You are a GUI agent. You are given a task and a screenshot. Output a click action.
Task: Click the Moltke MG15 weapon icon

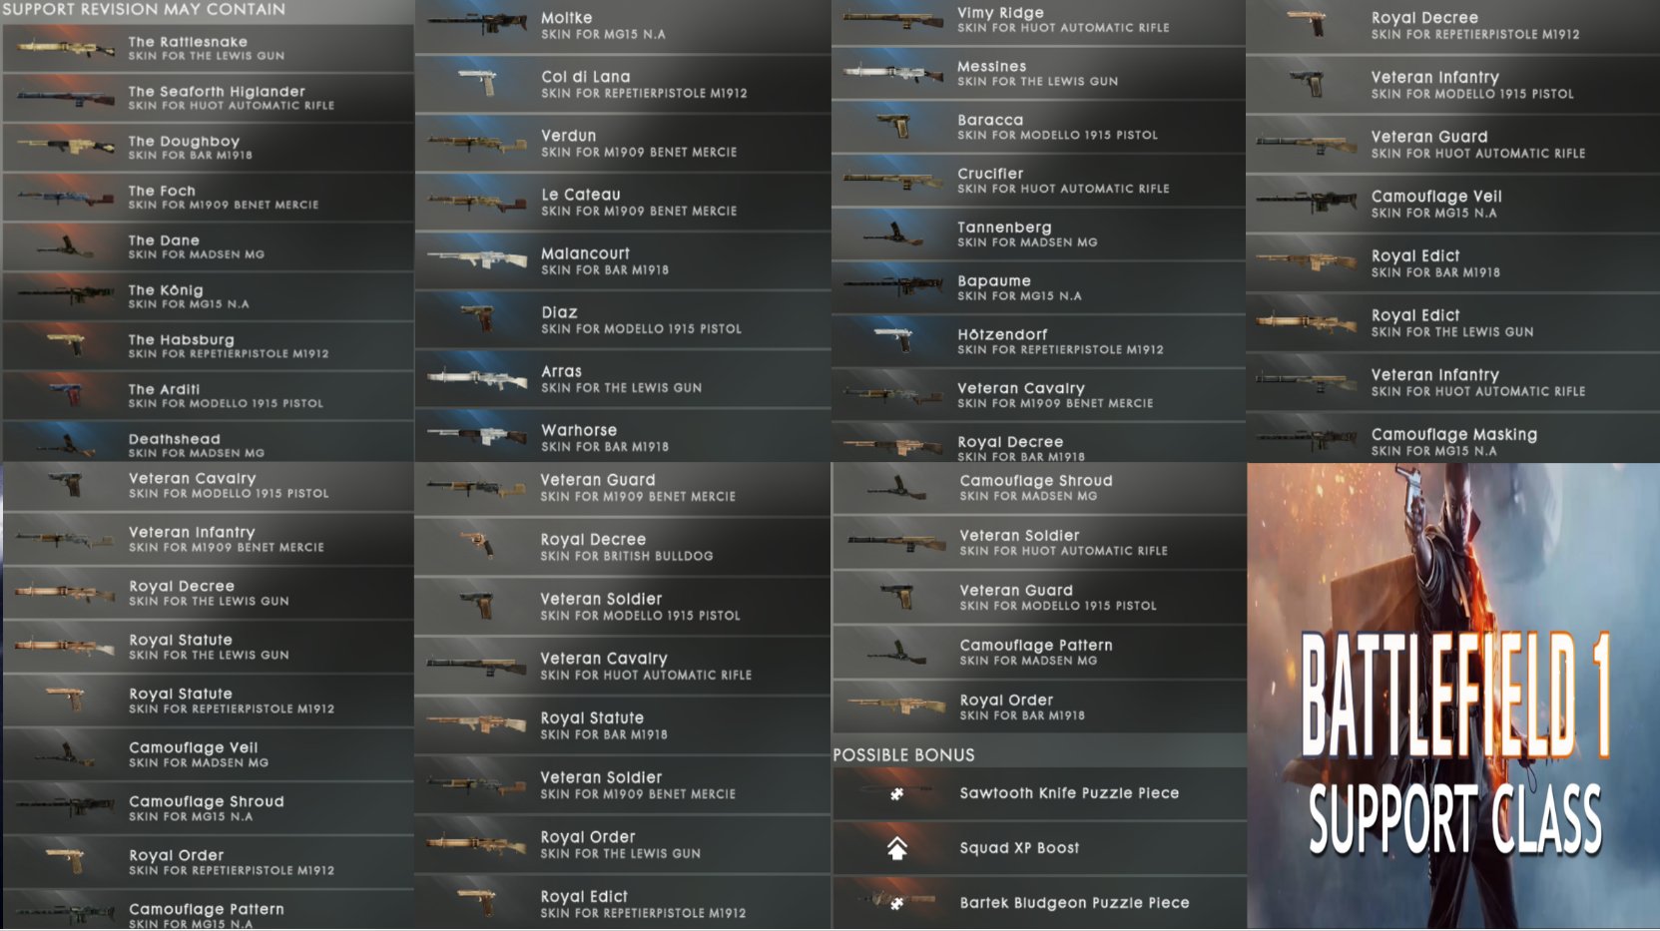477,24
